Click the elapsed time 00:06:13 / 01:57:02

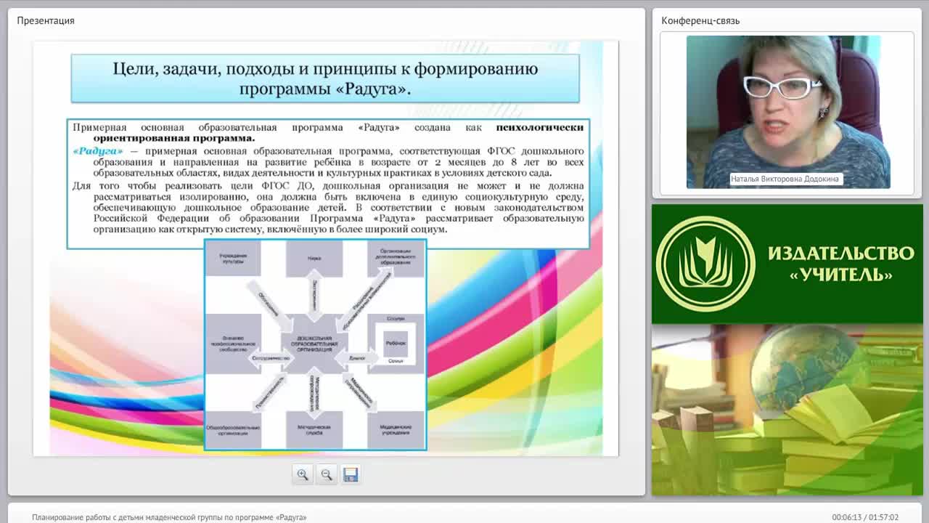pos(865,517)
